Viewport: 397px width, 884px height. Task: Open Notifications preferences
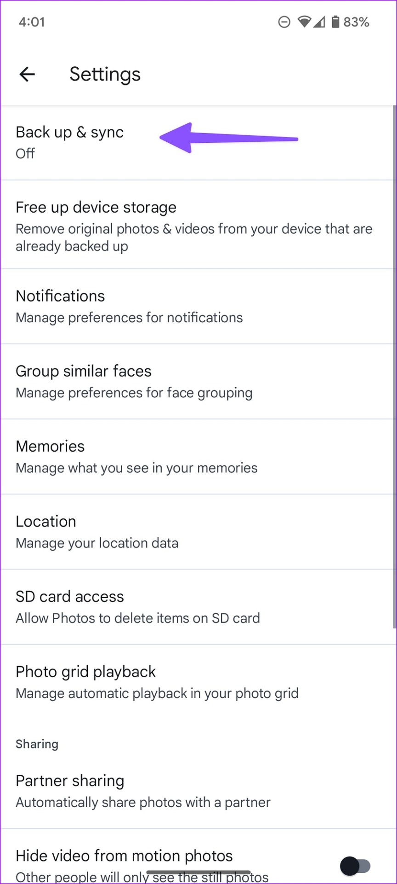pos(198,307)
